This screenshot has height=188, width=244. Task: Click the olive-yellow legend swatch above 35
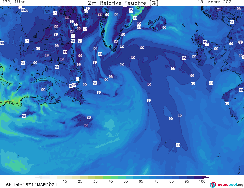tap(91, 177)
